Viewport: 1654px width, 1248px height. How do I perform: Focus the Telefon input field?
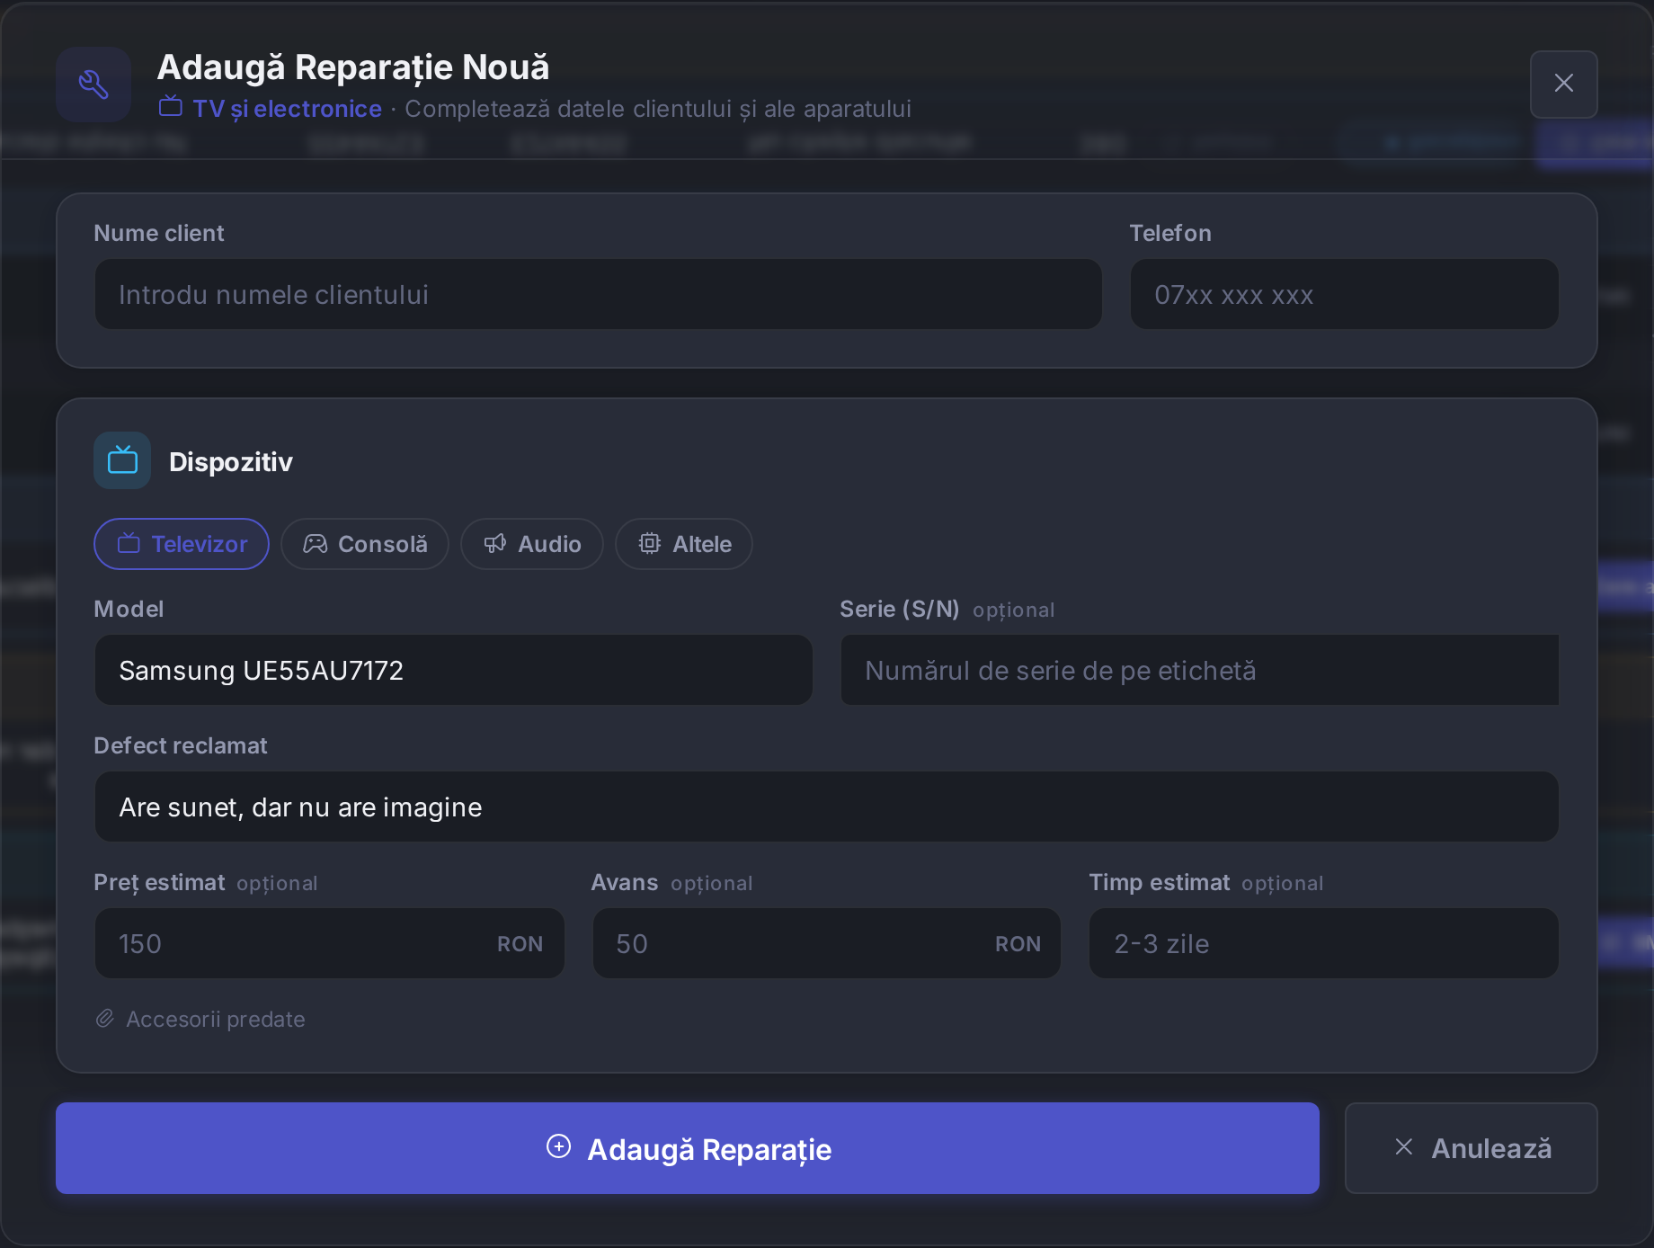[x=1344, y=294]
